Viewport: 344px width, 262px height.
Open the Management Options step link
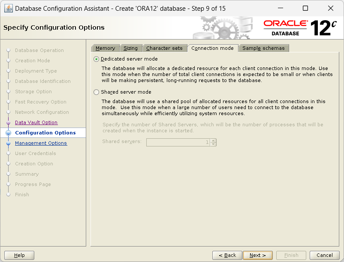(x=41, y=143)
